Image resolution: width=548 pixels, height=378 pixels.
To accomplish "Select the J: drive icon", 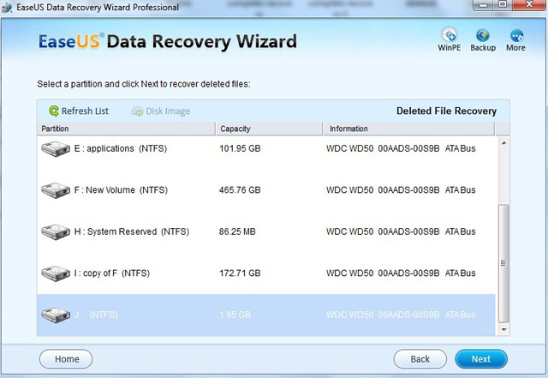I will pos(56,315).
